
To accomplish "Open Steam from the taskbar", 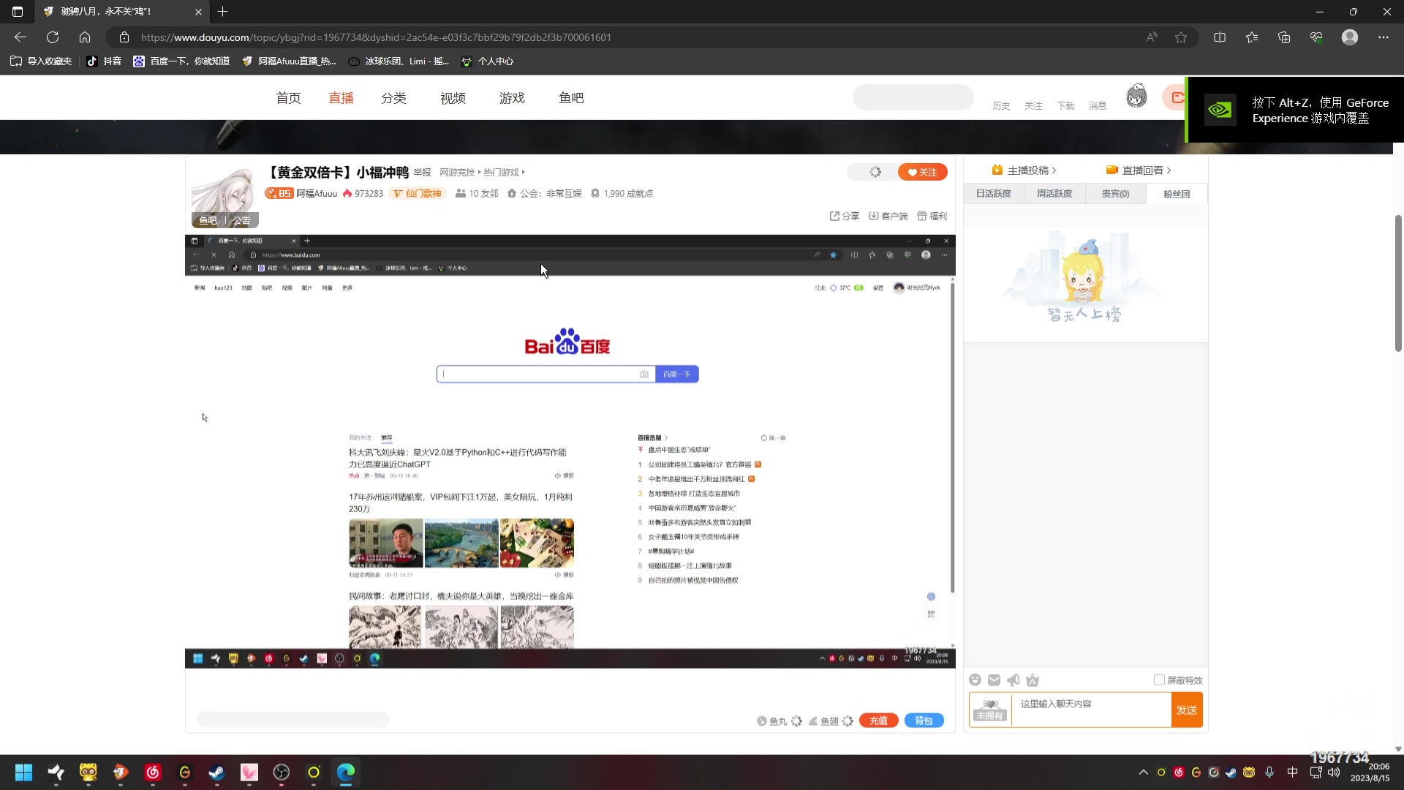I will [x=217, y=772].
